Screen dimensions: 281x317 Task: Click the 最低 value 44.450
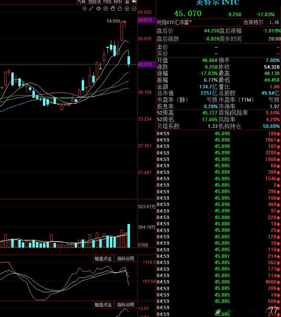click(272, 80)
